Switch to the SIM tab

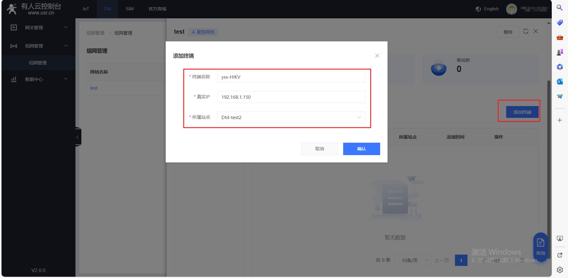130,9
